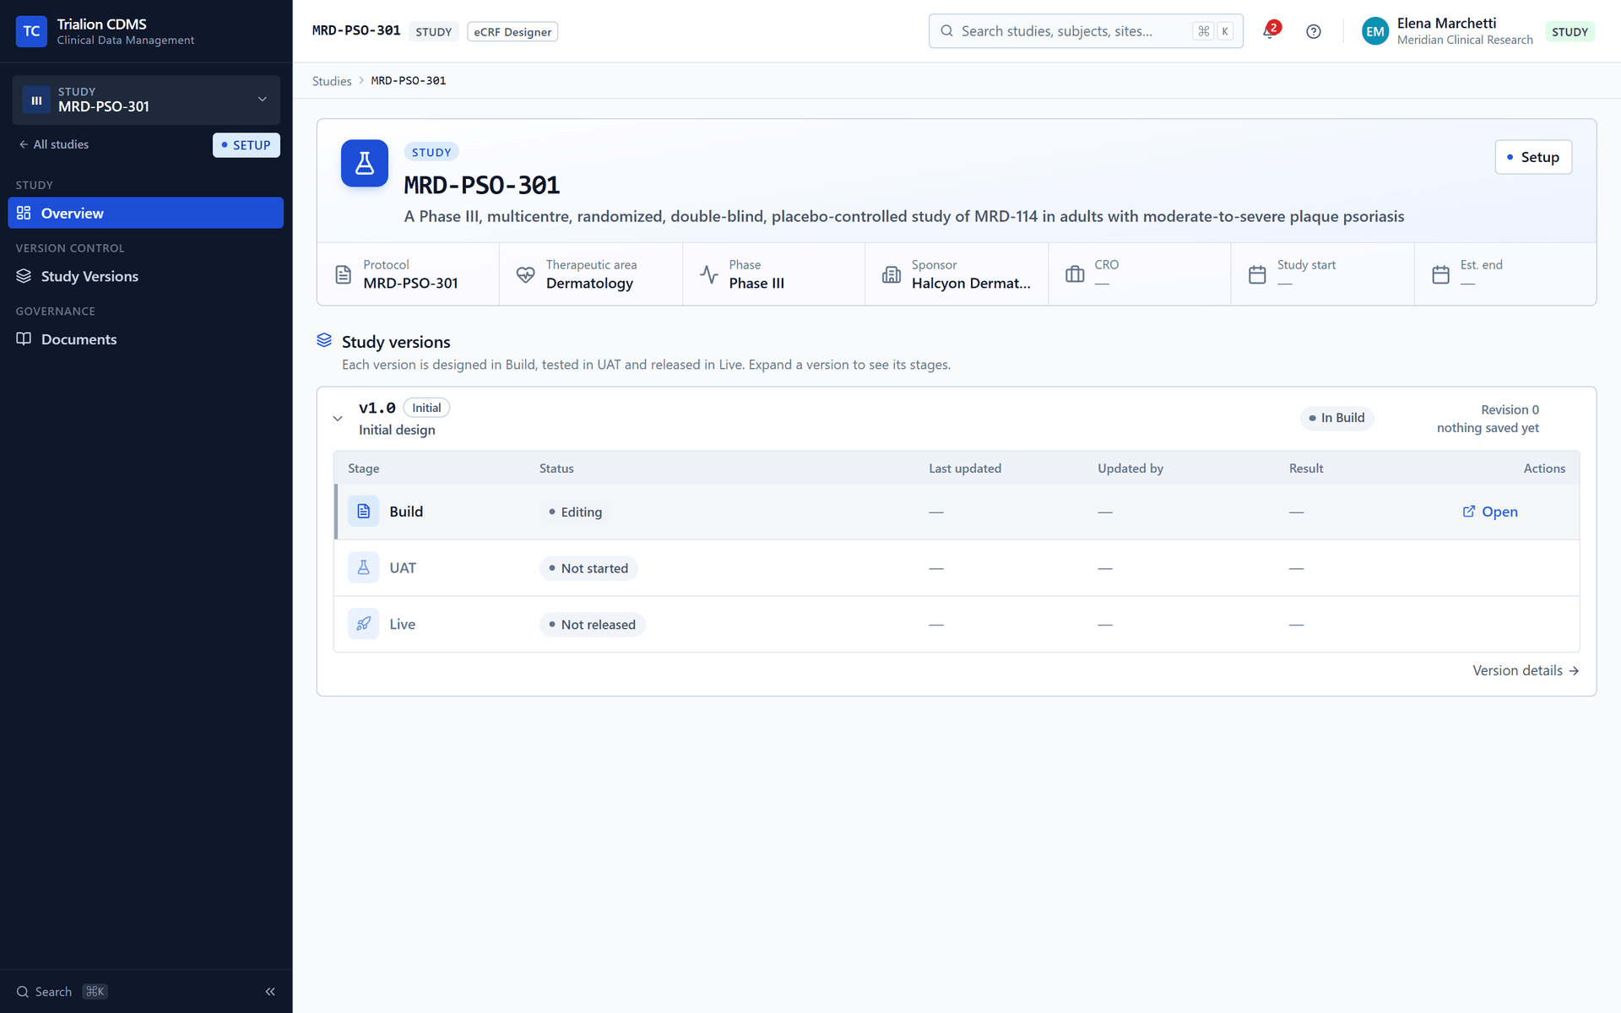
Task: Click the In Build status badge
Action: [1336, 418]
